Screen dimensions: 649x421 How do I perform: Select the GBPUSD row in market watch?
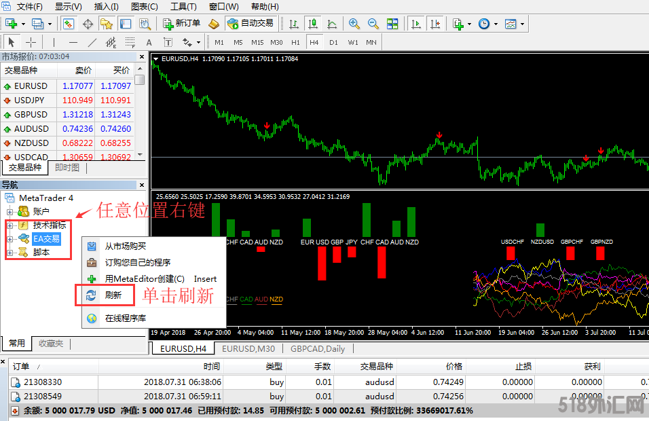[67, 115]
